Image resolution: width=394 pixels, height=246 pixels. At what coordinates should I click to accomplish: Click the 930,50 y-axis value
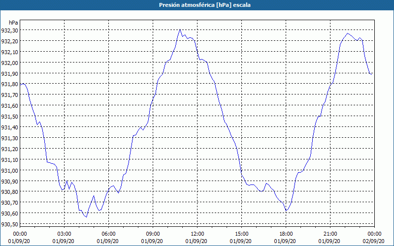tap(10, 224)
